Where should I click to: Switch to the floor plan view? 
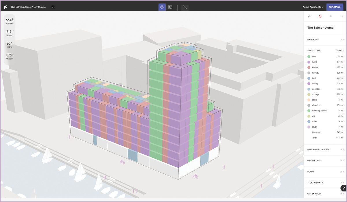pyautogui.click(x=170, y=7)
